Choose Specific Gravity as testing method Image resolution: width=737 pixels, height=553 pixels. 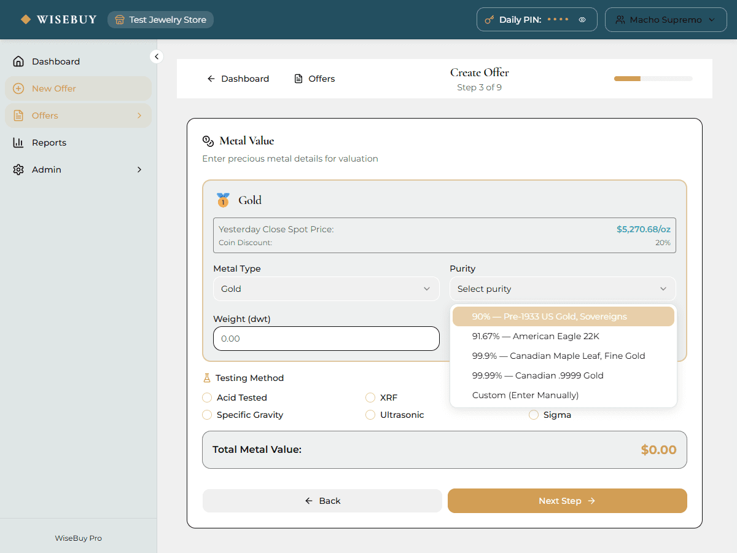tap(207, 415)
